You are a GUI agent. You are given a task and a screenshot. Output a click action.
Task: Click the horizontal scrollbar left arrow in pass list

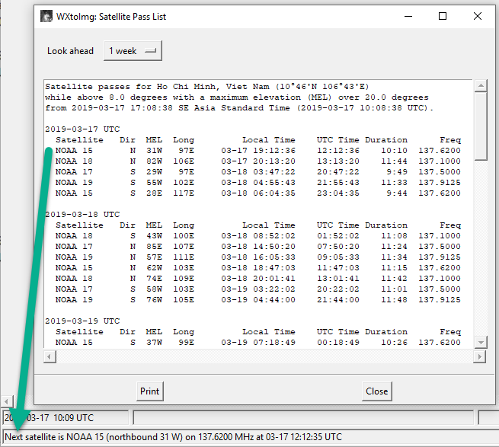[x=49, y=356]
